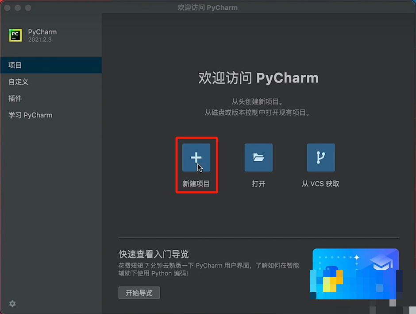Click the 新建项目 text label
The height and width of the screenshot is (314, 416).
pyautogui.click(x=196, y=184)
